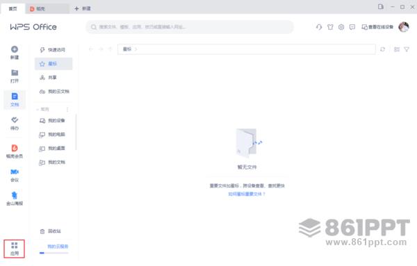Click the 新建 plus icon in sidebar

point(15,49)
